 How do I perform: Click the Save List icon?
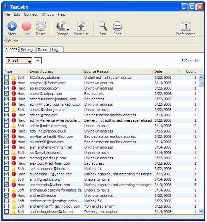coord(81,26)
